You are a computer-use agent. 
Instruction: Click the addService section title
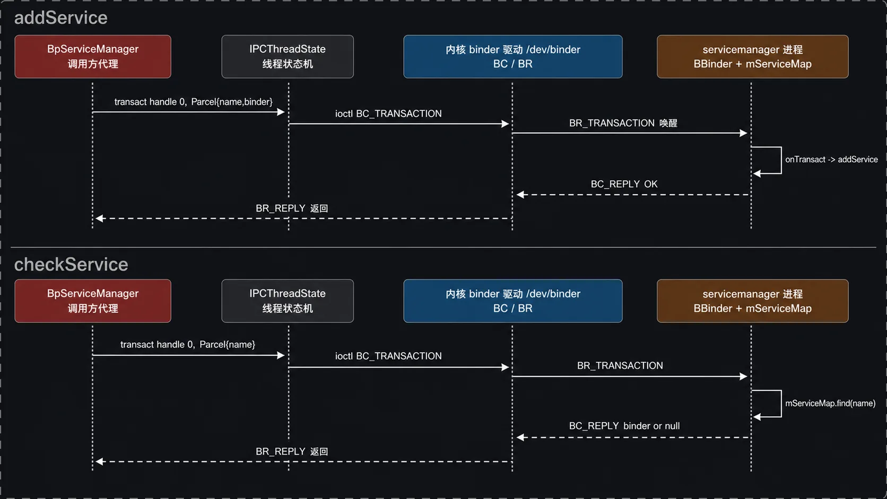[60, 18]
